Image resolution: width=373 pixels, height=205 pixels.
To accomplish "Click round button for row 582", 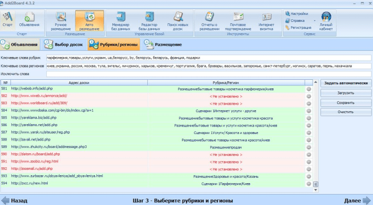I will point(309,96).
